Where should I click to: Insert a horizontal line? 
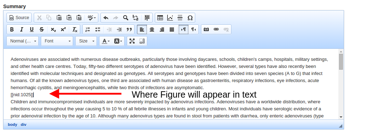[180, 18]
